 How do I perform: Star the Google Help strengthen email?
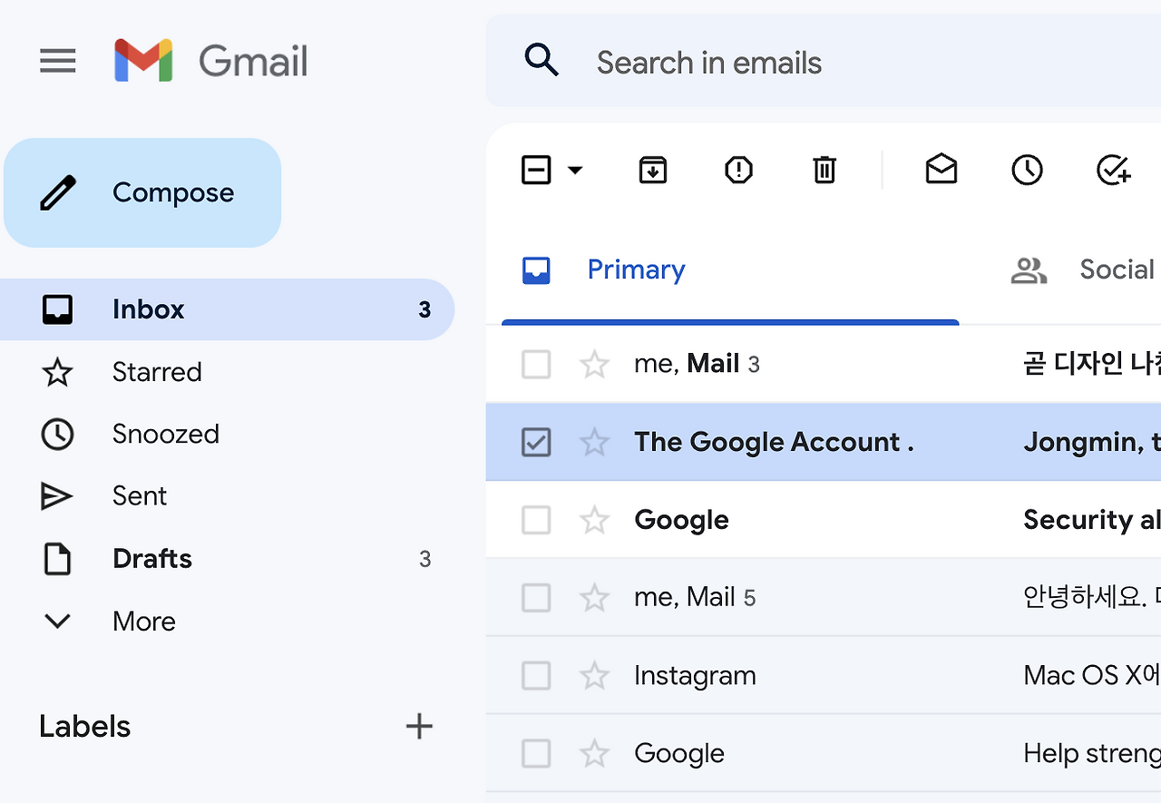pos(594,754)
